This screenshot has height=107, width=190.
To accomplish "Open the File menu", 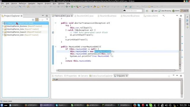I will [2, 4].
